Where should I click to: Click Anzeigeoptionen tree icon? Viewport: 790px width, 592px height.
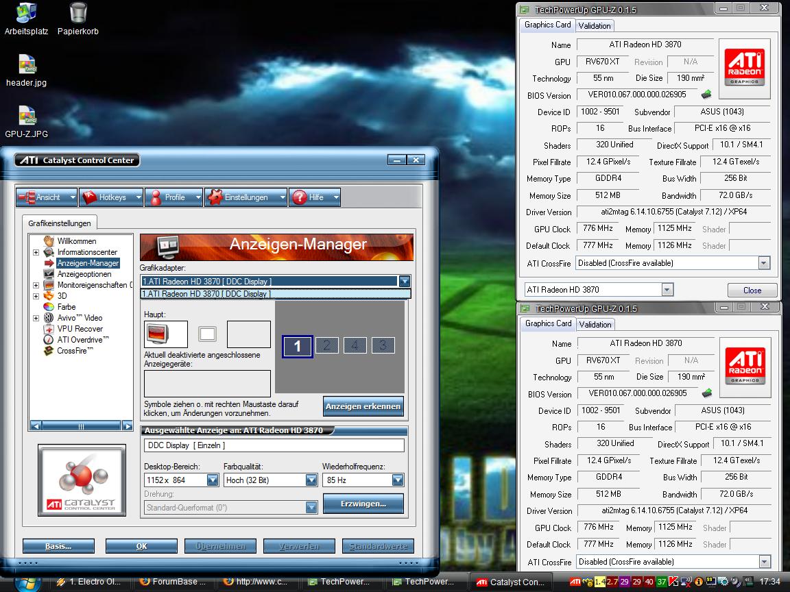(49, 274)
